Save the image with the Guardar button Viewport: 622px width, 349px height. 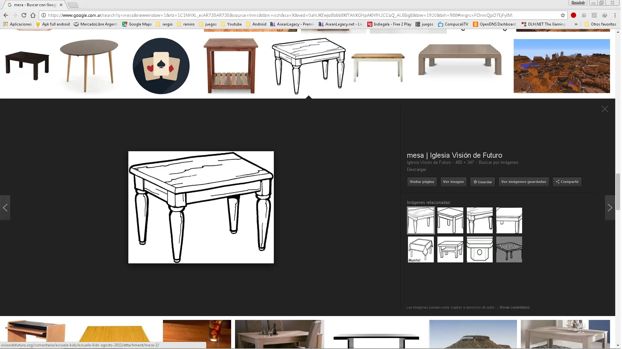click(483, 182)
